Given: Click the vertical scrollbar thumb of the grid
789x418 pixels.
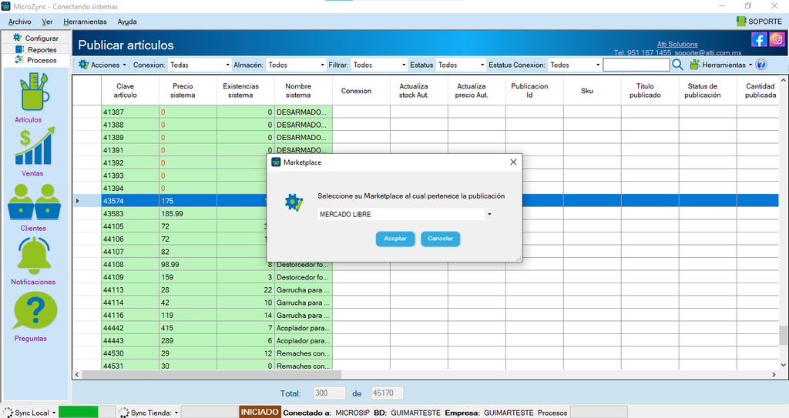Looking at the screenshot, I should pyautogui.click(x=783, y=335).
